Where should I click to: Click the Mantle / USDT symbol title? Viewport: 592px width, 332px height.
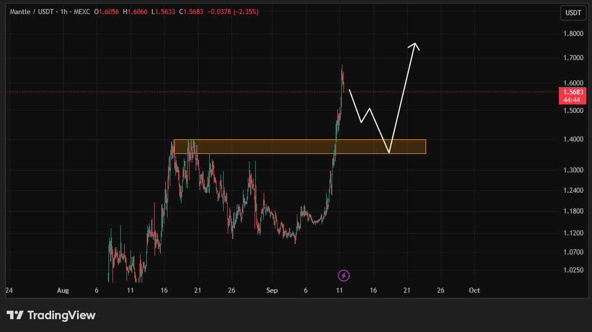coord(29,12)
